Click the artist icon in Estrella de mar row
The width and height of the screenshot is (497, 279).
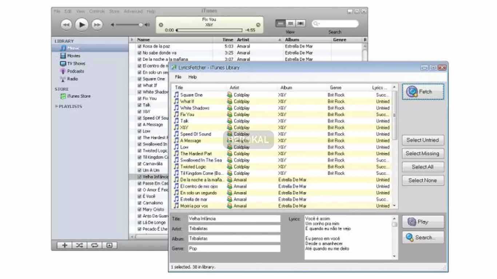pos(230,199)
